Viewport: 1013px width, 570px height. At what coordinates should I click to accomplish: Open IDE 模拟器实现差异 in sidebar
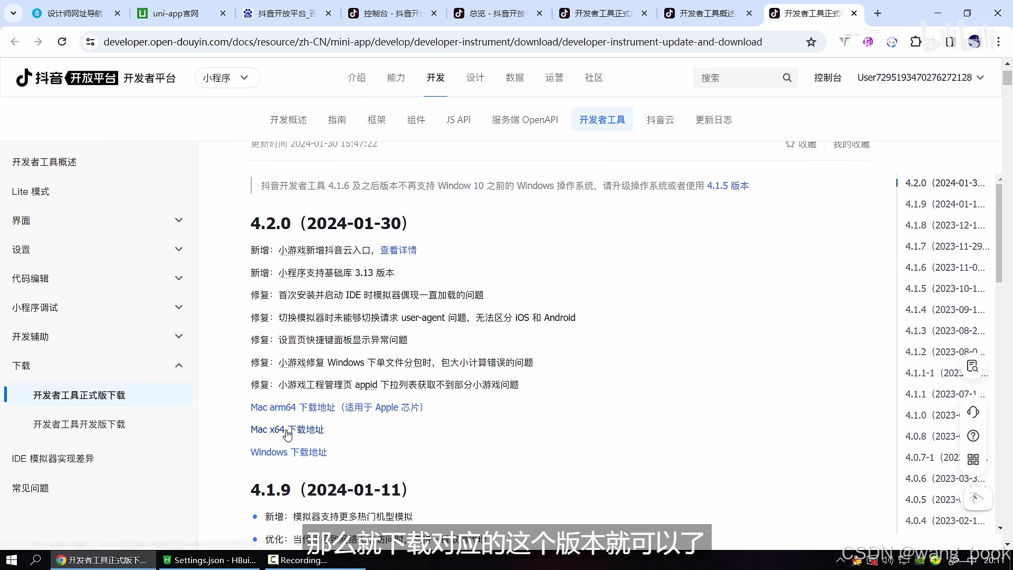point(53,459)
